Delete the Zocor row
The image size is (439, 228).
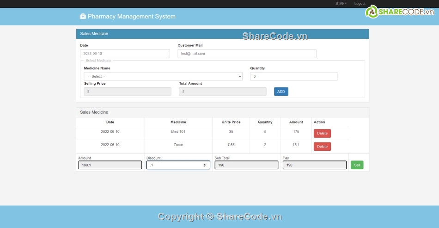coord(322,147)
